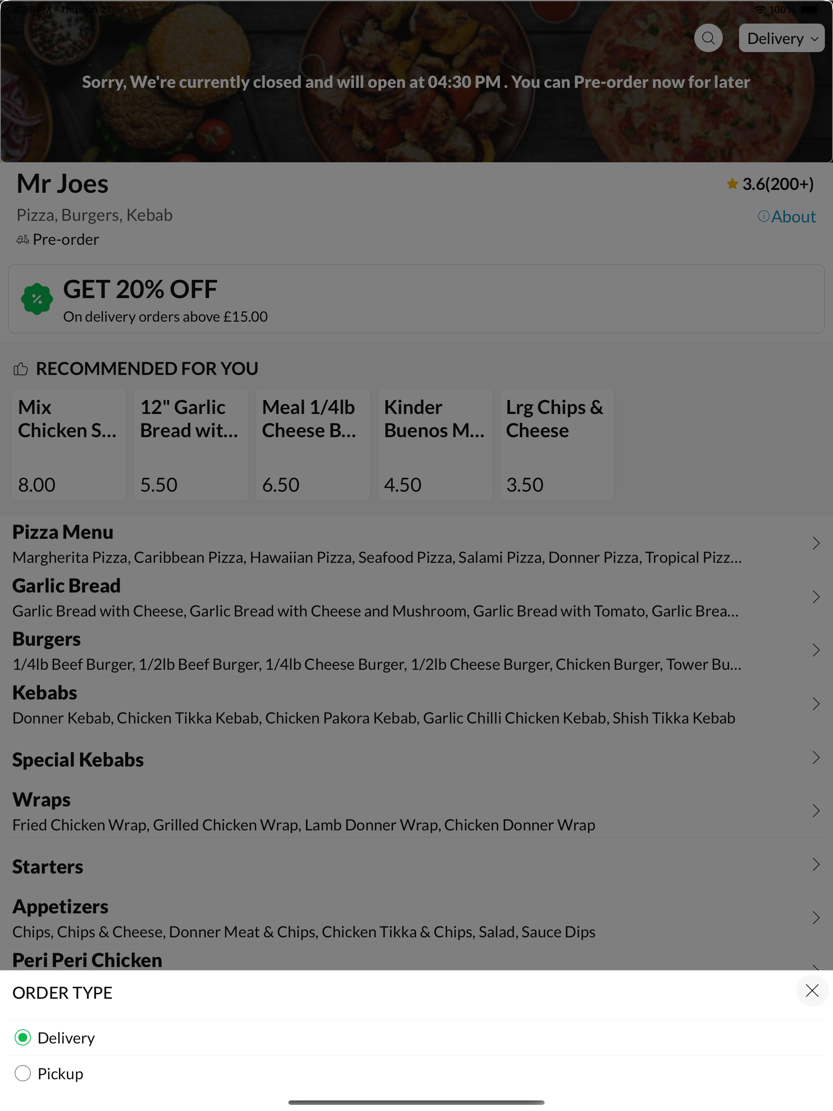Tap the search magnifier icon

[709, 38]
